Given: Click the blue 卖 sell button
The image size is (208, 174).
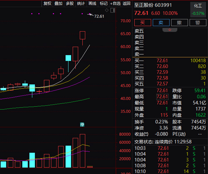Looking at the screenshot, I should point(161,22).
